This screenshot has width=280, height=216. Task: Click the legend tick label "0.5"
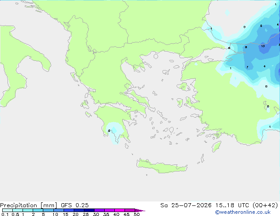click(x=15, y=214)
